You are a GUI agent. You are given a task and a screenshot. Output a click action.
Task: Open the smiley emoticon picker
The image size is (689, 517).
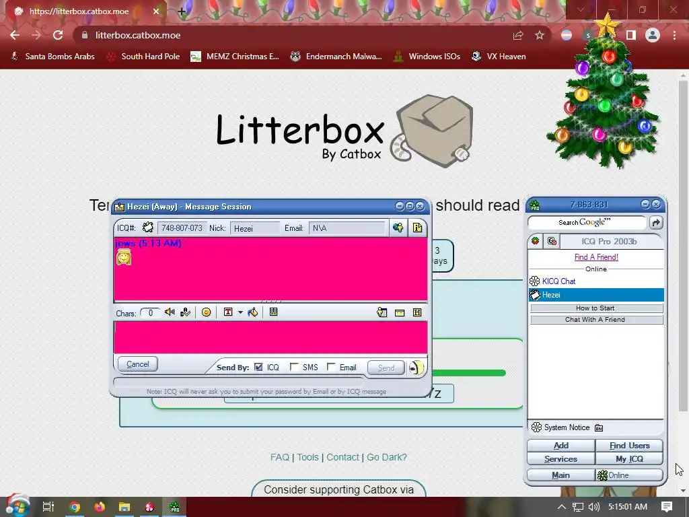point(206,312)
